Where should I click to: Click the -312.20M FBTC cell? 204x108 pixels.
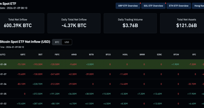(55, 84)
